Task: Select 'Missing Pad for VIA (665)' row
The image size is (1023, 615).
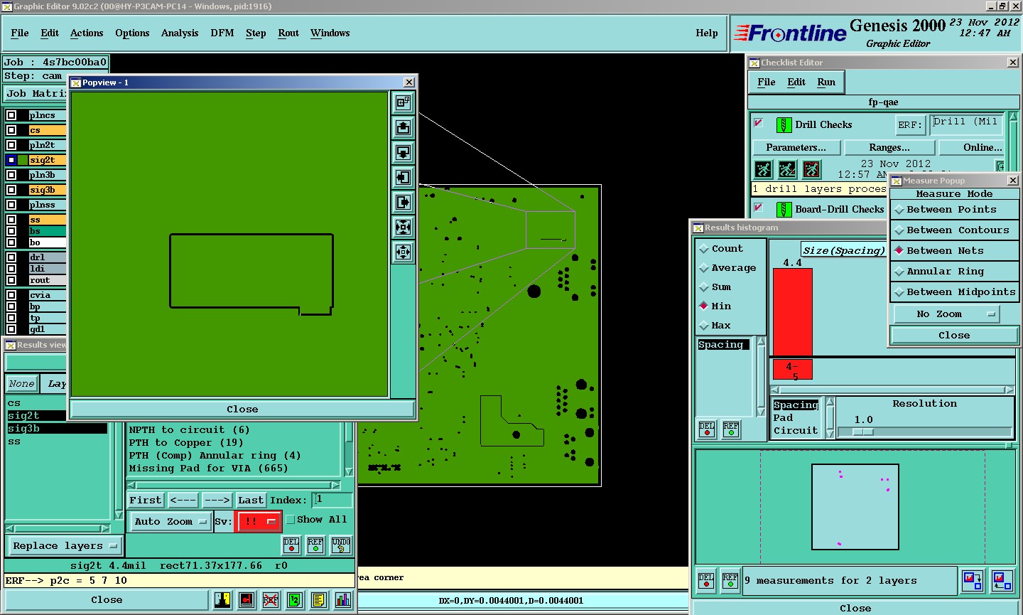Action: pyautogui.click(x=209, y=469)
